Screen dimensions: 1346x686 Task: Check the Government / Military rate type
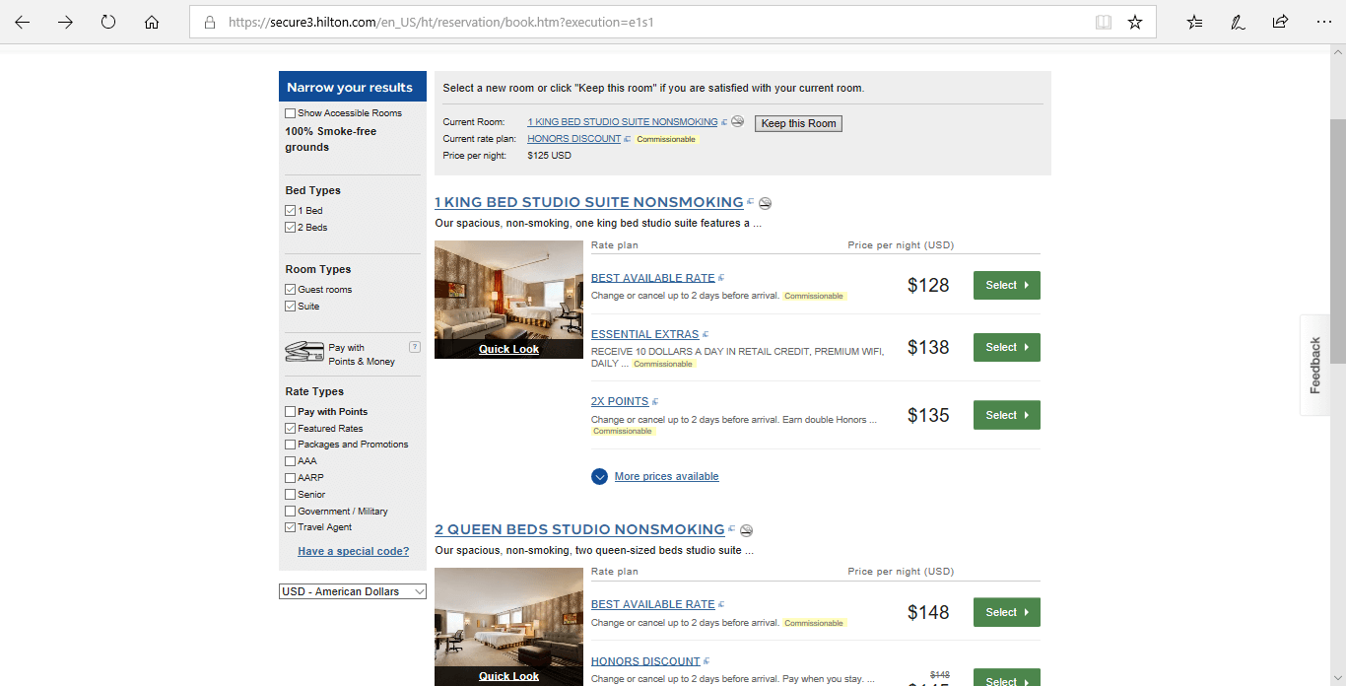(290, 512)
